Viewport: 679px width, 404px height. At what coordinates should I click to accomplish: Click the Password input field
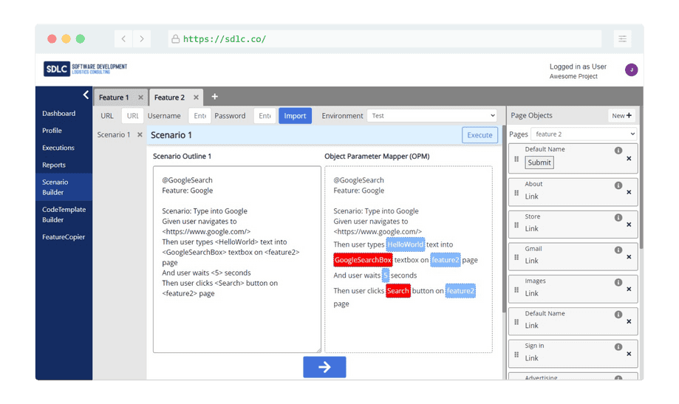(265, 116)
